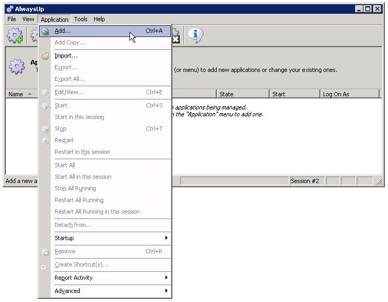This screenshot has width=388, height=302.
Task: Click the Start column header
Action: (293, 94)
